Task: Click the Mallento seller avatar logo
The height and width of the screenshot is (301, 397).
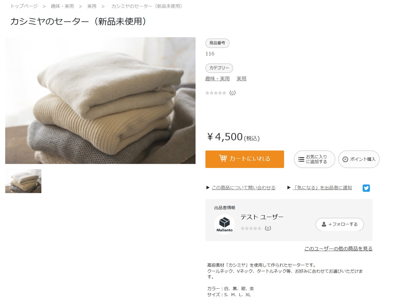Action: click(224, 224)
